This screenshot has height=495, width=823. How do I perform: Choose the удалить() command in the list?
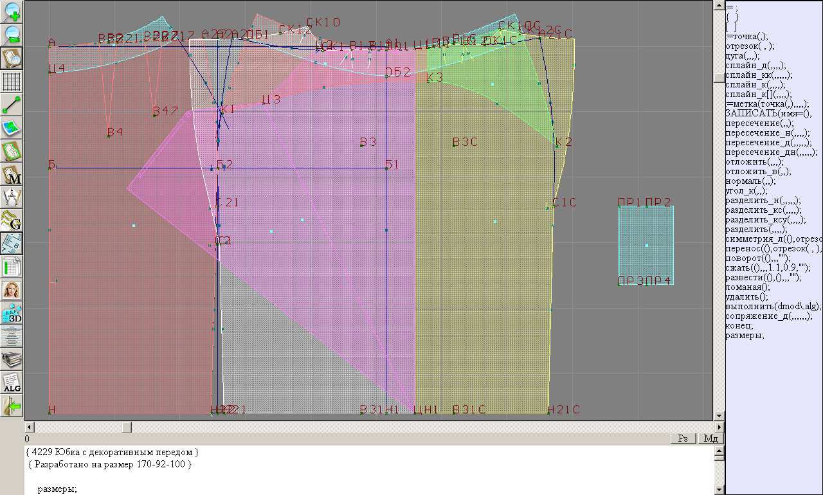tap(746, 296)
